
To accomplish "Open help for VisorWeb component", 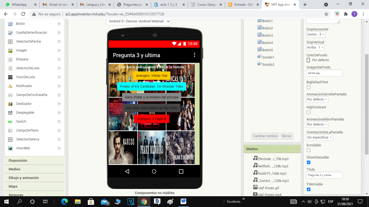I will [x=59, y=148].
